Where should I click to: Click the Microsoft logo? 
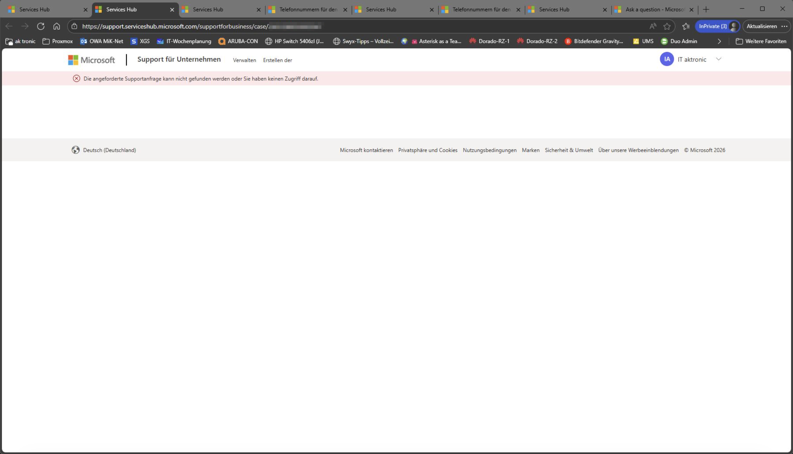tap(92, 60)
